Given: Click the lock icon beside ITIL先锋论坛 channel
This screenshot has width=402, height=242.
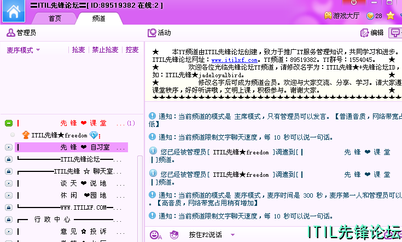Looking at the screenshot, I should 9,159.
